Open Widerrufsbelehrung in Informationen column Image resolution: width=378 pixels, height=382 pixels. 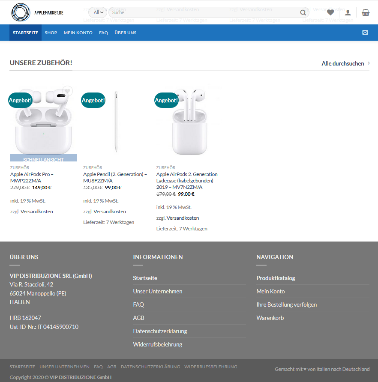(158, 344)
